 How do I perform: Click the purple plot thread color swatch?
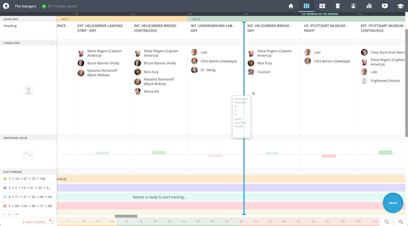click(5, 188)
